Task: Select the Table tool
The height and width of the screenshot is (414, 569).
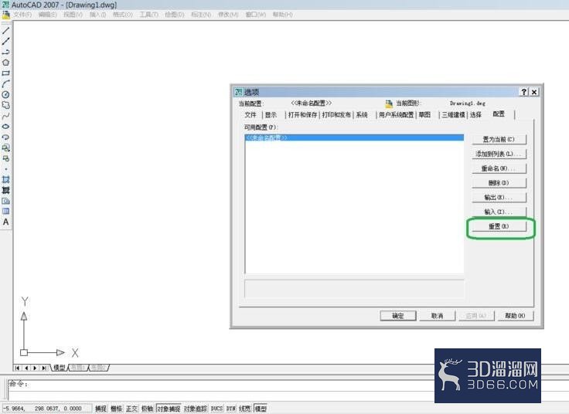Action: 6,212
